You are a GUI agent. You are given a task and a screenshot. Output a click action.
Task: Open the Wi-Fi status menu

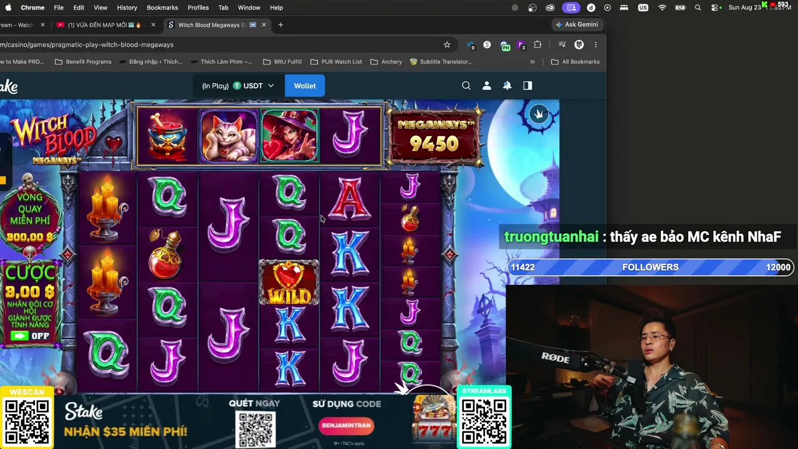click(662, 7)
